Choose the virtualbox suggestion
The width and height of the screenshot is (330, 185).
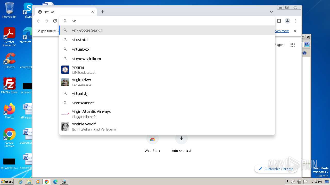(x=167, y=49)
